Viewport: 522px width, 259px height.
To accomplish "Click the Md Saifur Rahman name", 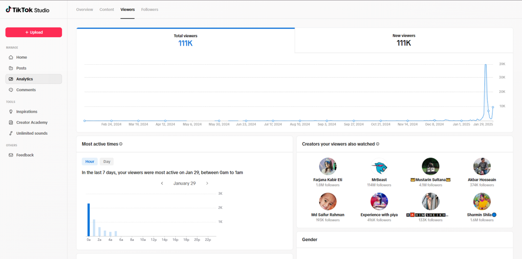I will pos(328,215).
